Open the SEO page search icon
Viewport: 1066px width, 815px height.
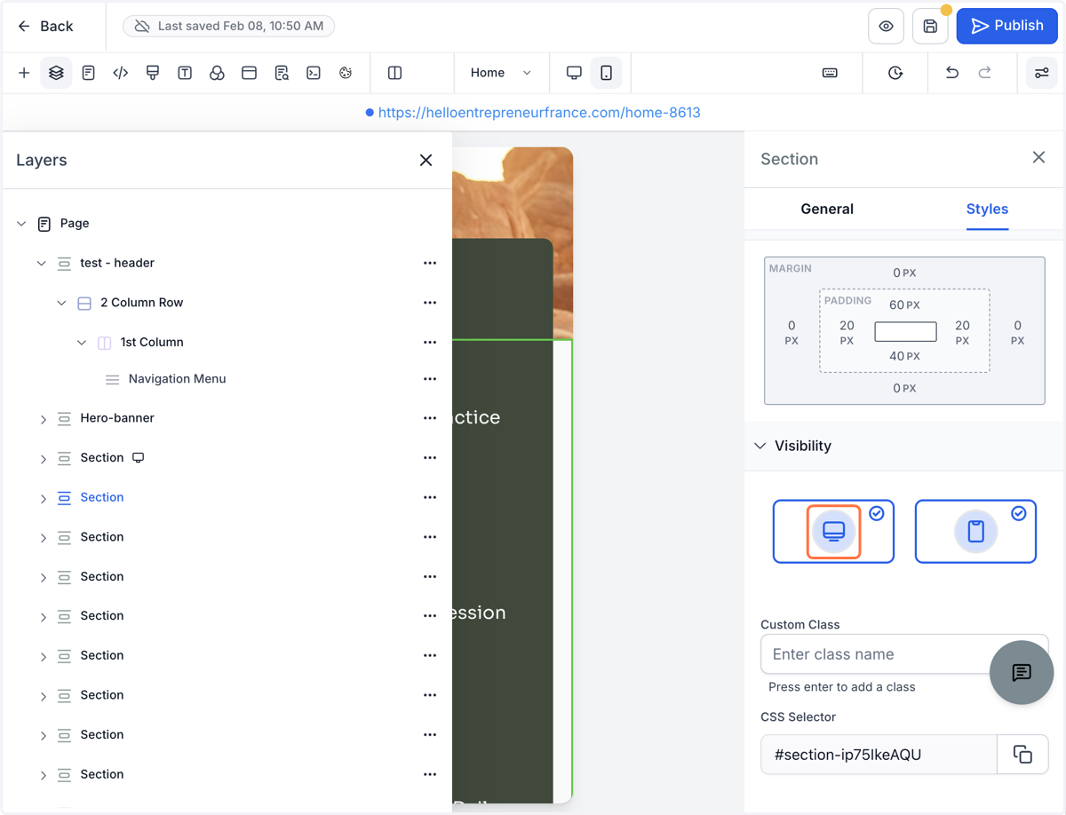tap(282, 73)
